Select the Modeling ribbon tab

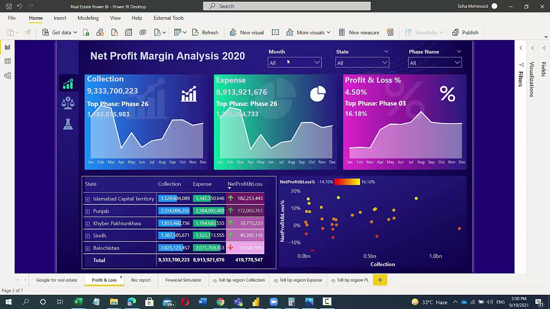pyautogui.click(x=88, y=18)
